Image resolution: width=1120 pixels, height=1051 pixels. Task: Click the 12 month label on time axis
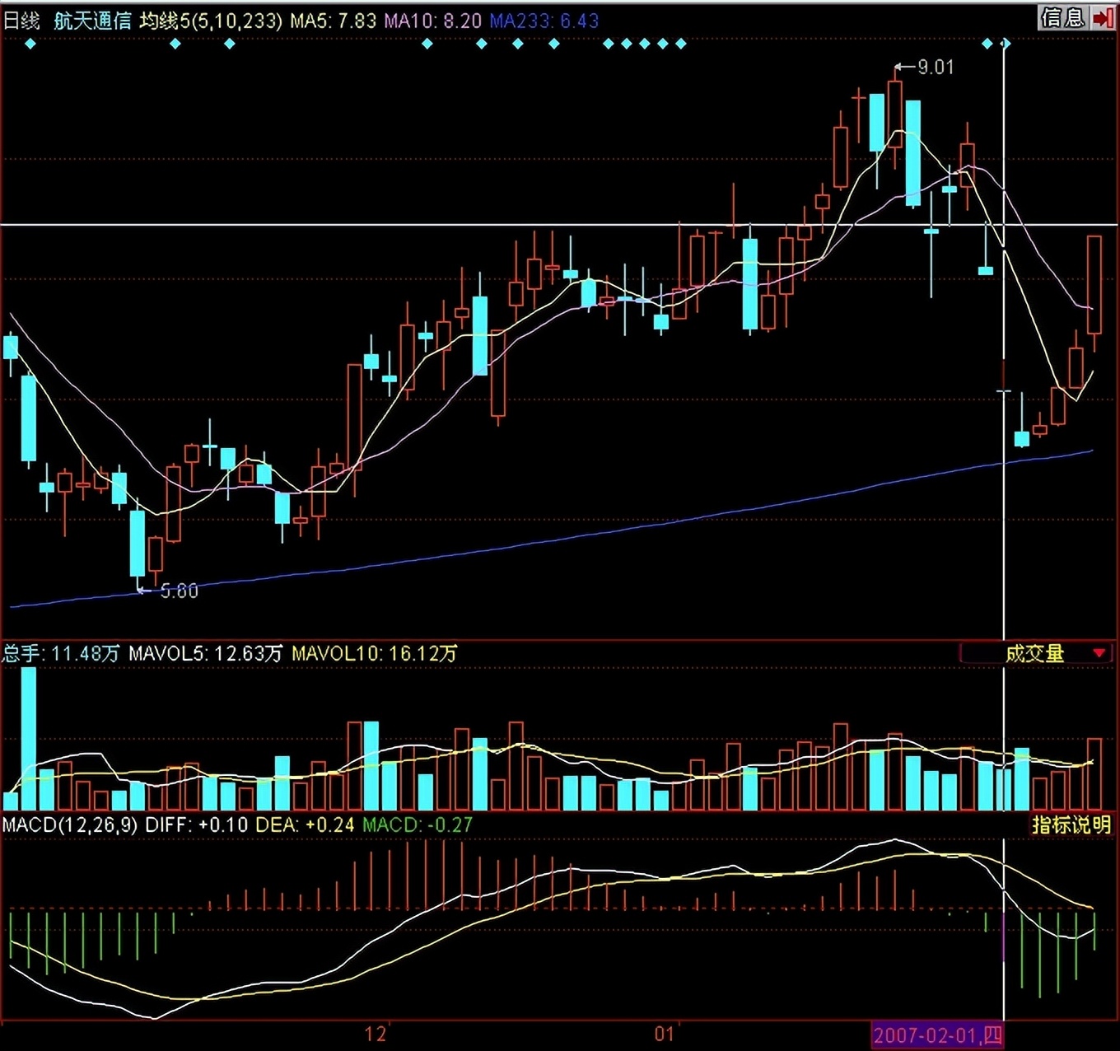[x=375, y=1035]
